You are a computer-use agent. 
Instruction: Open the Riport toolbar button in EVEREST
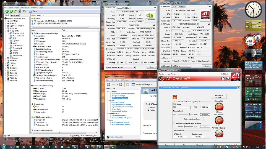[33, 11]
